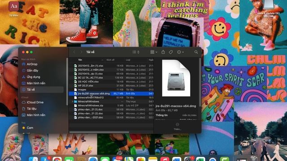This screenshot has width=287, height=161.
Task: Sort by the Loại column header
Action: pyautogui.click(x=128, y=60)
